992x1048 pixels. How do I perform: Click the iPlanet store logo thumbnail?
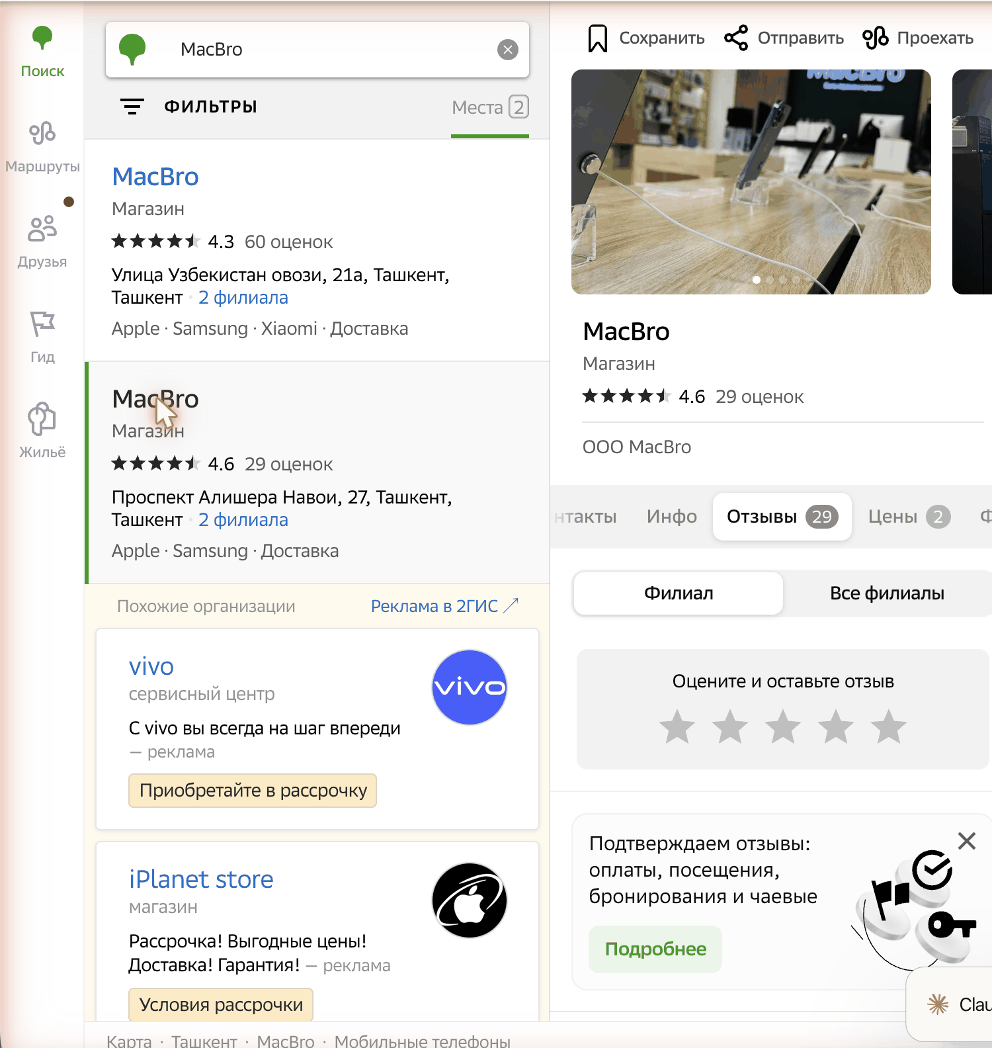(x=470, y=900)
